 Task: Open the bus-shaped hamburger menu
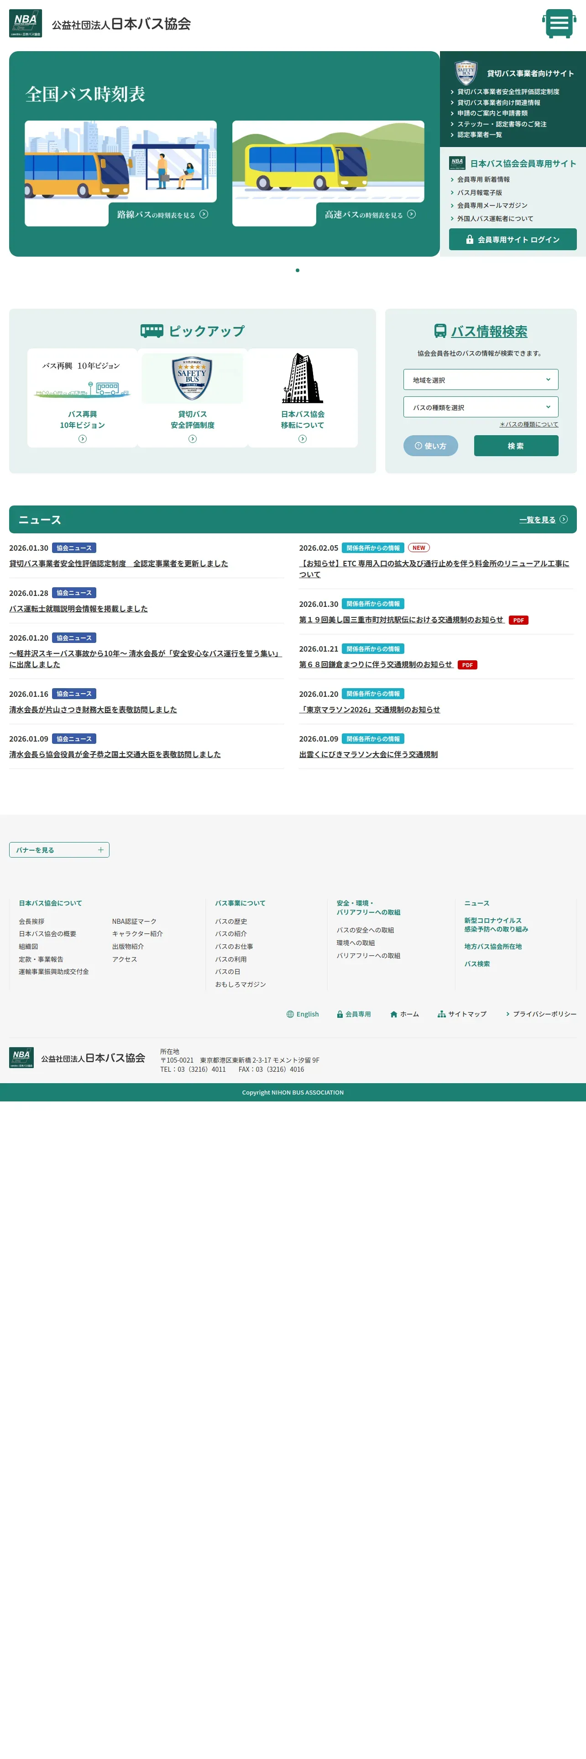point(559,23)
